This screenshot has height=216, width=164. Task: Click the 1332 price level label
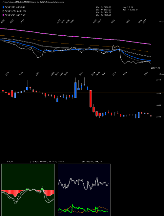coord(158,117)
